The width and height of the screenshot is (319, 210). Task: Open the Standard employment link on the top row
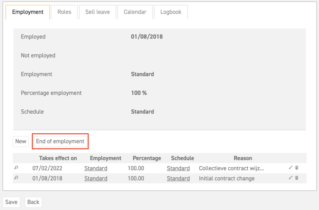(96, 168)
